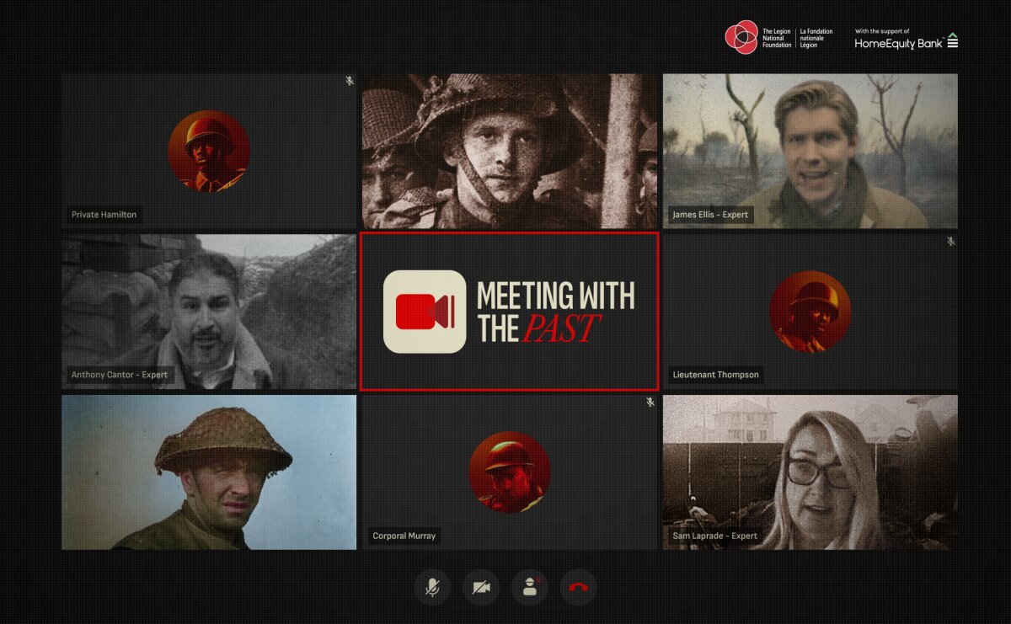Click muted mic indicator on Lieutenant Thompson's tile
Viewport: 1011px width, 624px height.
coord(950,242)
